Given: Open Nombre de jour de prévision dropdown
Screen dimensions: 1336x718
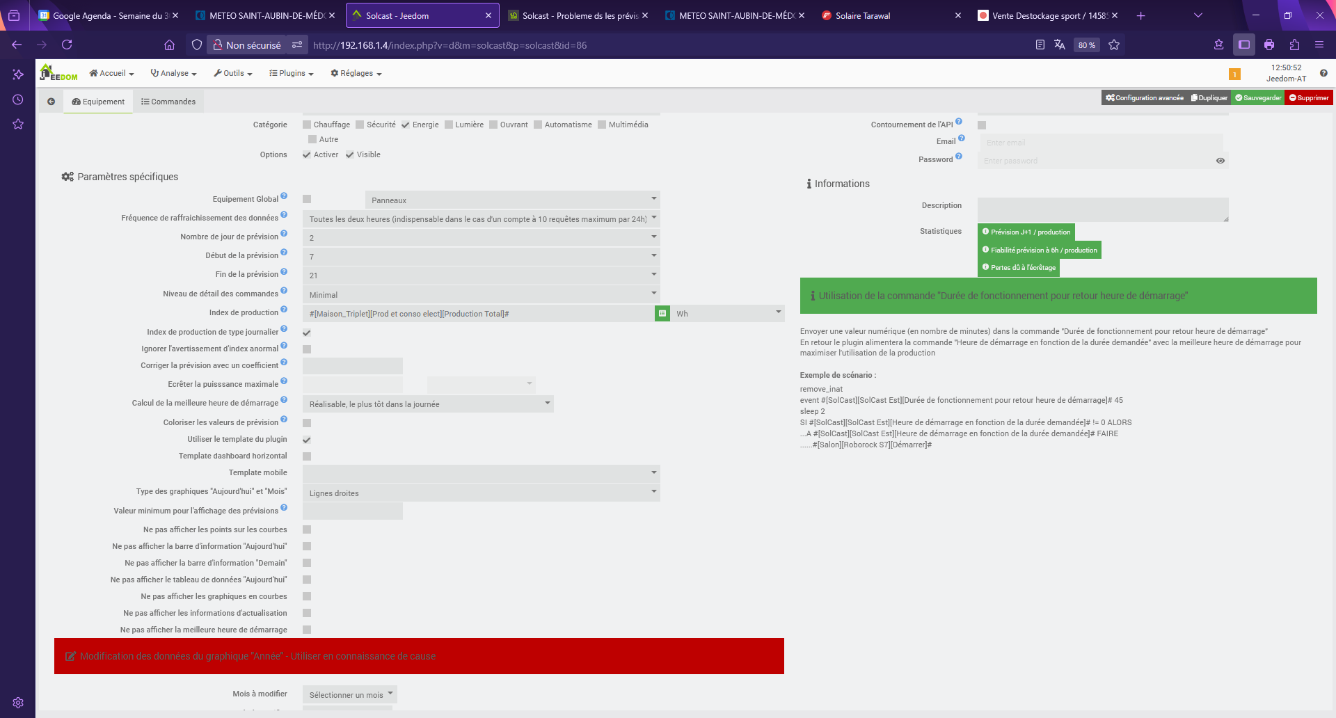Looking at the screenshot, I should pyautogui.click(x=481, y=237).
